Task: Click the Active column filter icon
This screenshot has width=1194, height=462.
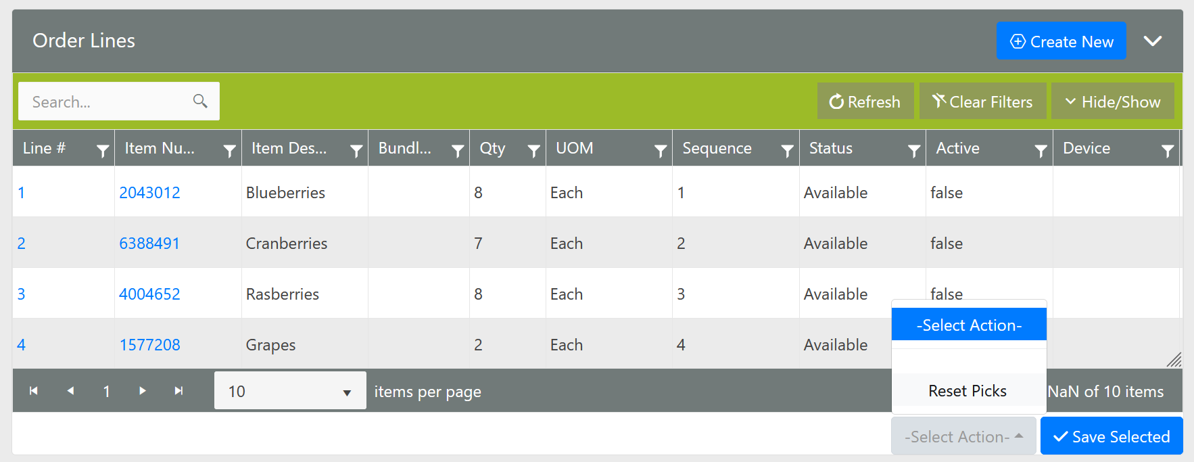Action: (x=1041, y=150)
